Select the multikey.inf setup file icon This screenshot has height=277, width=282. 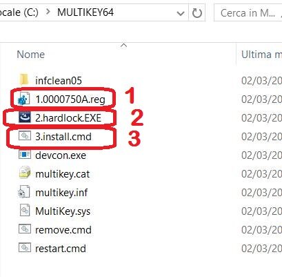coord(24,191)
